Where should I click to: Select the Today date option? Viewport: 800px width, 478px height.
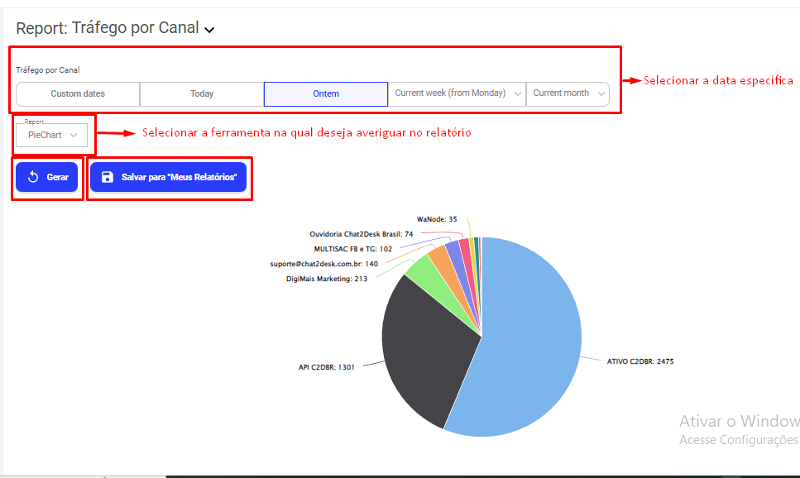tap(202, 93)
